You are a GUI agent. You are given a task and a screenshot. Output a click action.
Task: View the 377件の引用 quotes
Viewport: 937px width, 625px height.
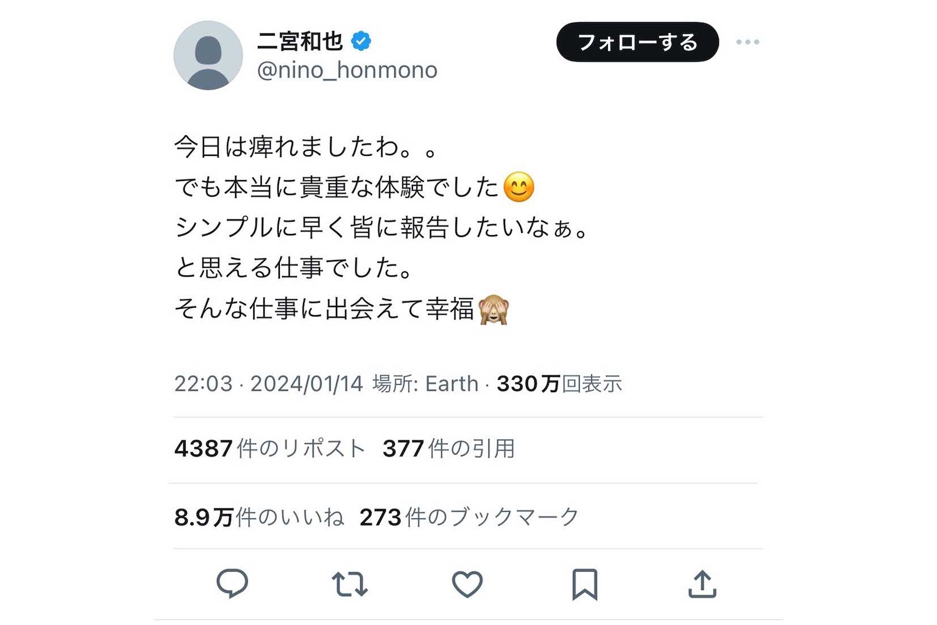pos(450,448)
